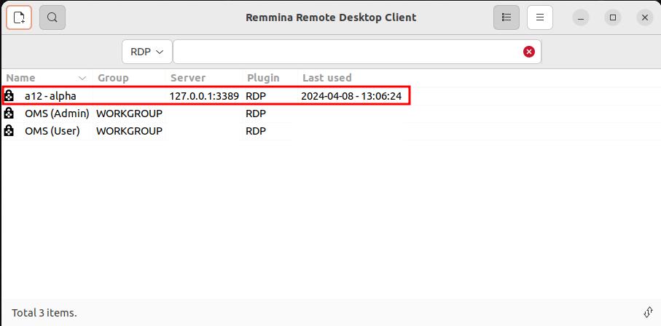Click the new connection profile icon
This screenshot has width=661, height=326.
(x=19, y=17)
